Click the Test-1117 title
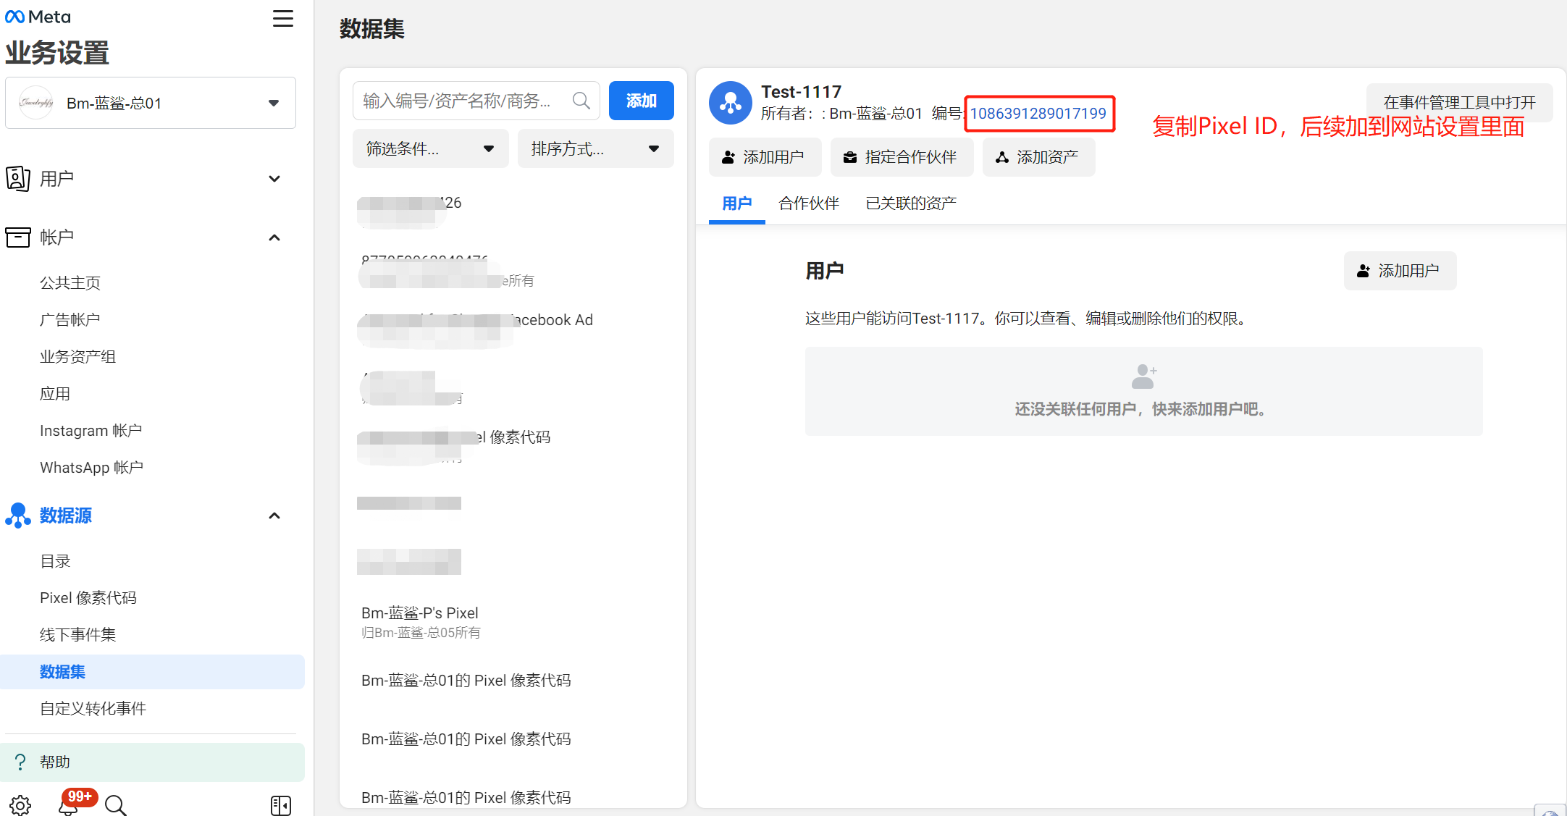Screen dimensions: 1567x816 [x=802, y=92]
